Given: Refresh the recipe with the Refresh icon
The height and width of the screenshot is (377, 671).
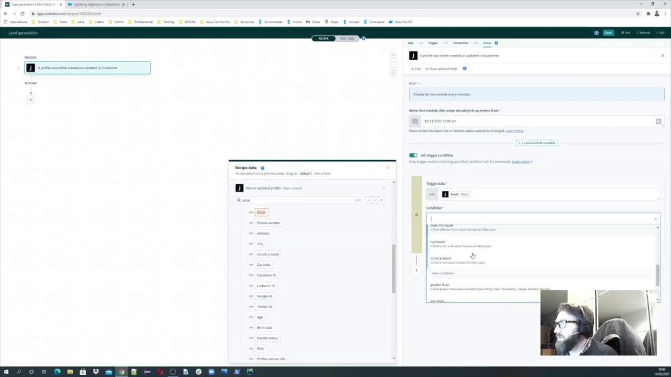Looking at the screenshot, I should pyautogui.click(x=642, y=32).
